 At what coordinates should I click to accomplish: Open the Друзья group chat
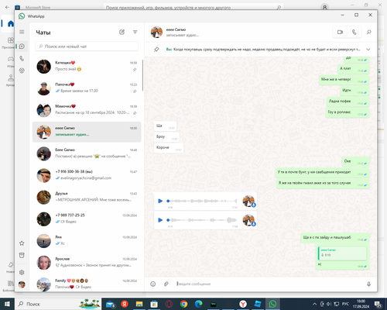point(87,197)
